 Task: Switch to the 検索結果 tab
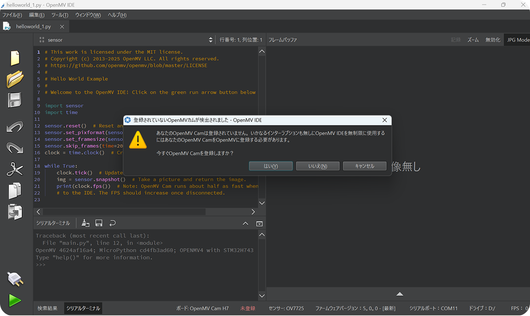click(47, 308)
